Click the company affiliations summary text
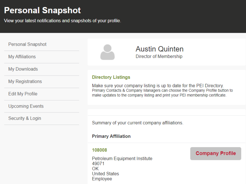Viewport: 246px width, 184px height. click(x=137, y=123)
